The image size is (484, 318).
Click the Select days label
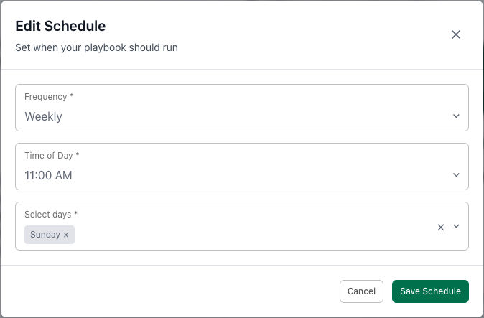[48, 215]
